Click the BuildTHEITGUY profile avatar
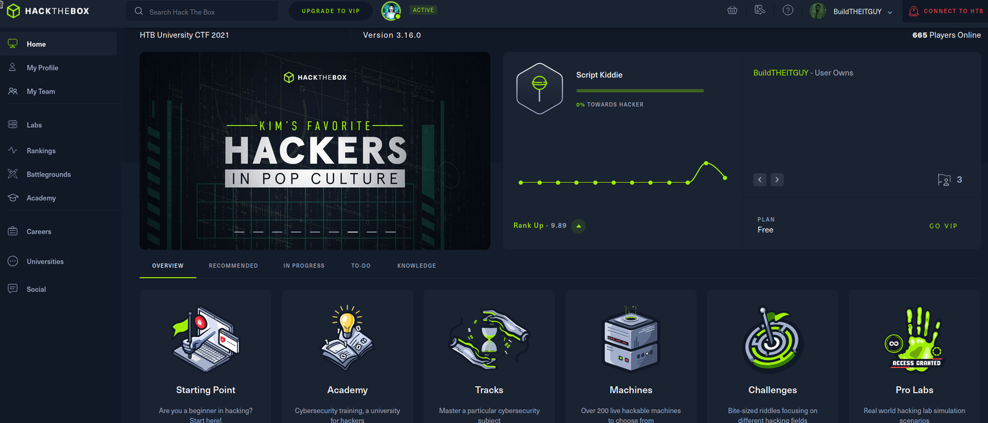The height and width of the screenshot is (423, 988). (x=818, y=11)
